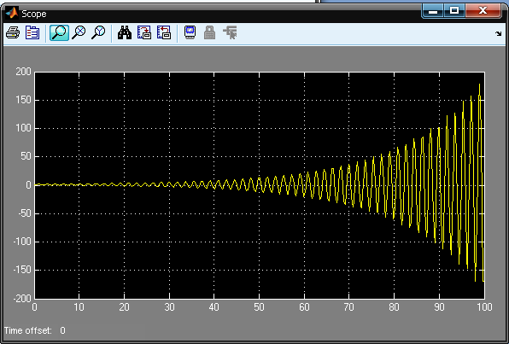Image resolution: width=509 pixels, height=344 pixels.
Task: Minimize the Scope window
Action: point(433,11)
